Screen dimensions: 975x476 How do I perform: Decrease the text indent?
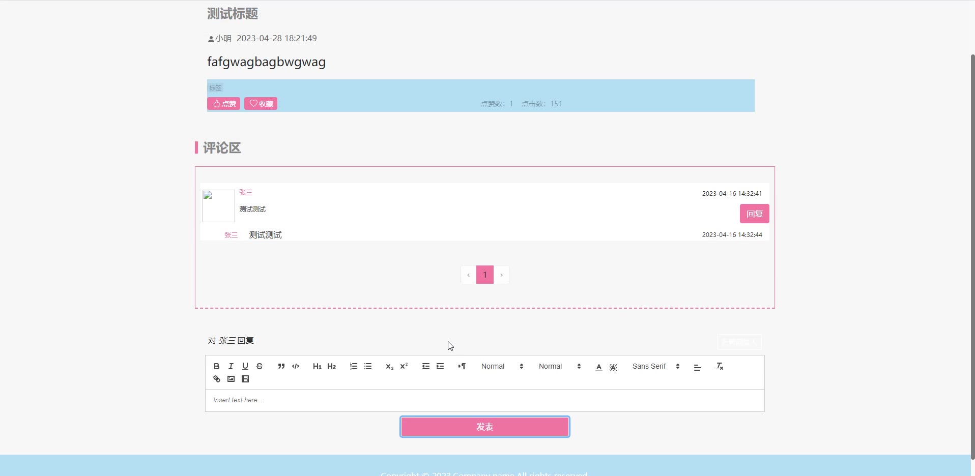point(426,366)
